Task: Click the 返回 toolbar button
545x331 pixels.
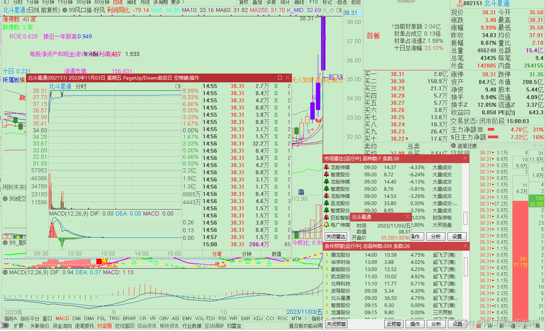Action: click(x=355, y=2)
